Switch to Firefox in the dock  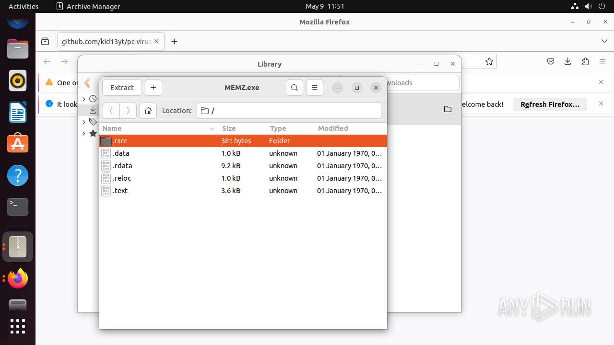[x=18, y=278]
